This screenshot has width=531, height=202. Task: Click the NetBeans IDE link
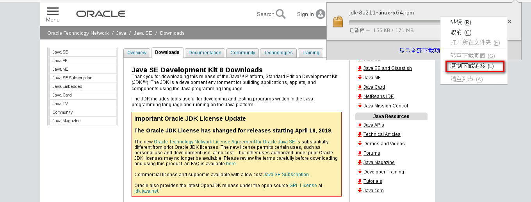379,97
